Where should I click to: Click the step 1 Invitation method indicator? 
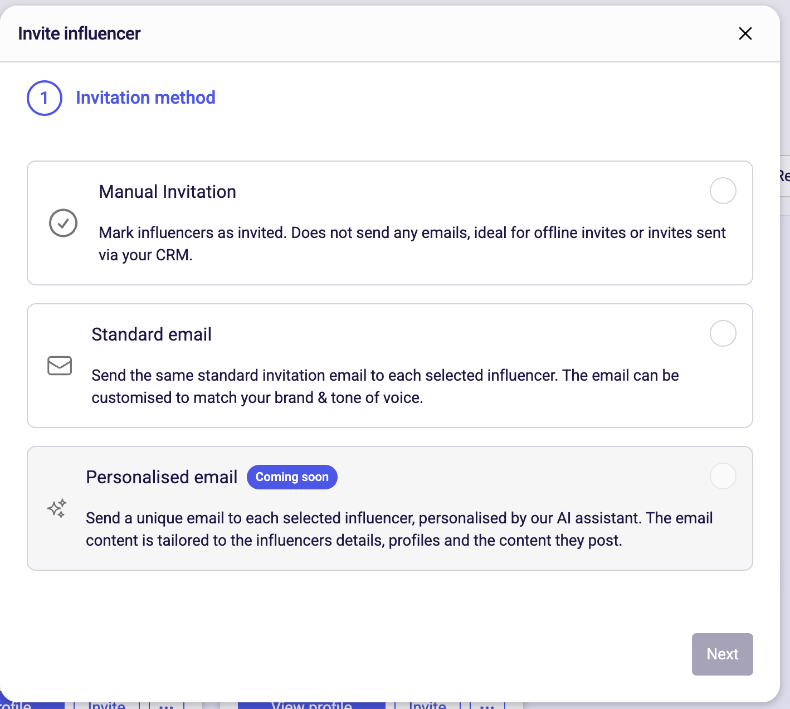(44, 98)
